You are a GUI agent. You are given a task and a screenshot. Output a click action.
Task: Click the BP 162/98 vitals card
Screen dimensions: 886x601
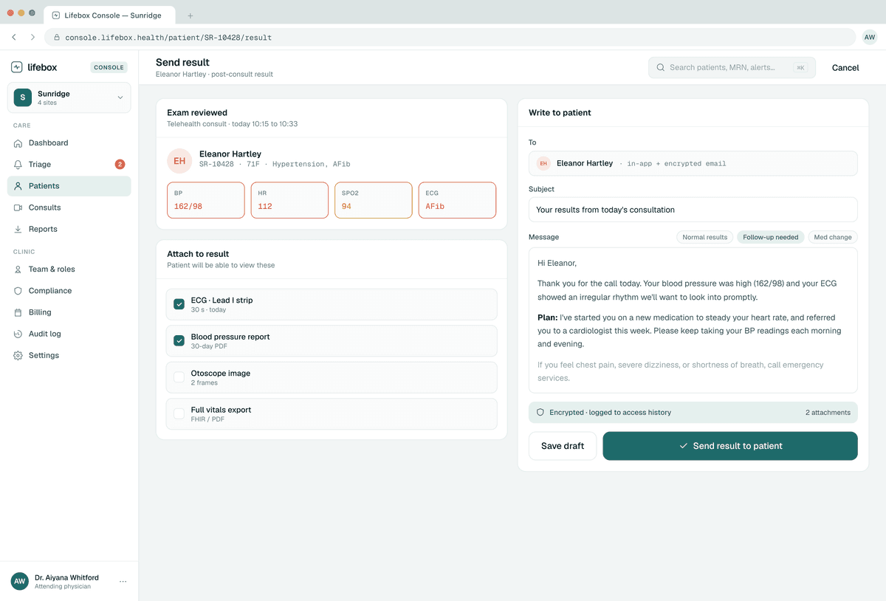206,200
